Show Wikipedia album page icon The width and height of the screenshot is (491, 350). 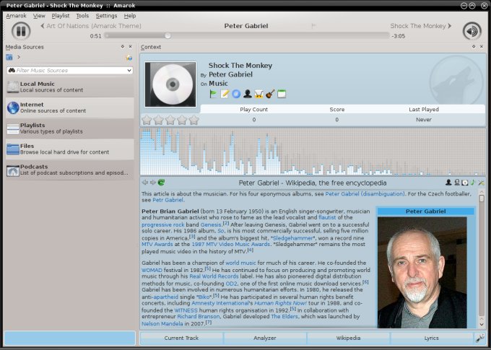click(465, 183)
